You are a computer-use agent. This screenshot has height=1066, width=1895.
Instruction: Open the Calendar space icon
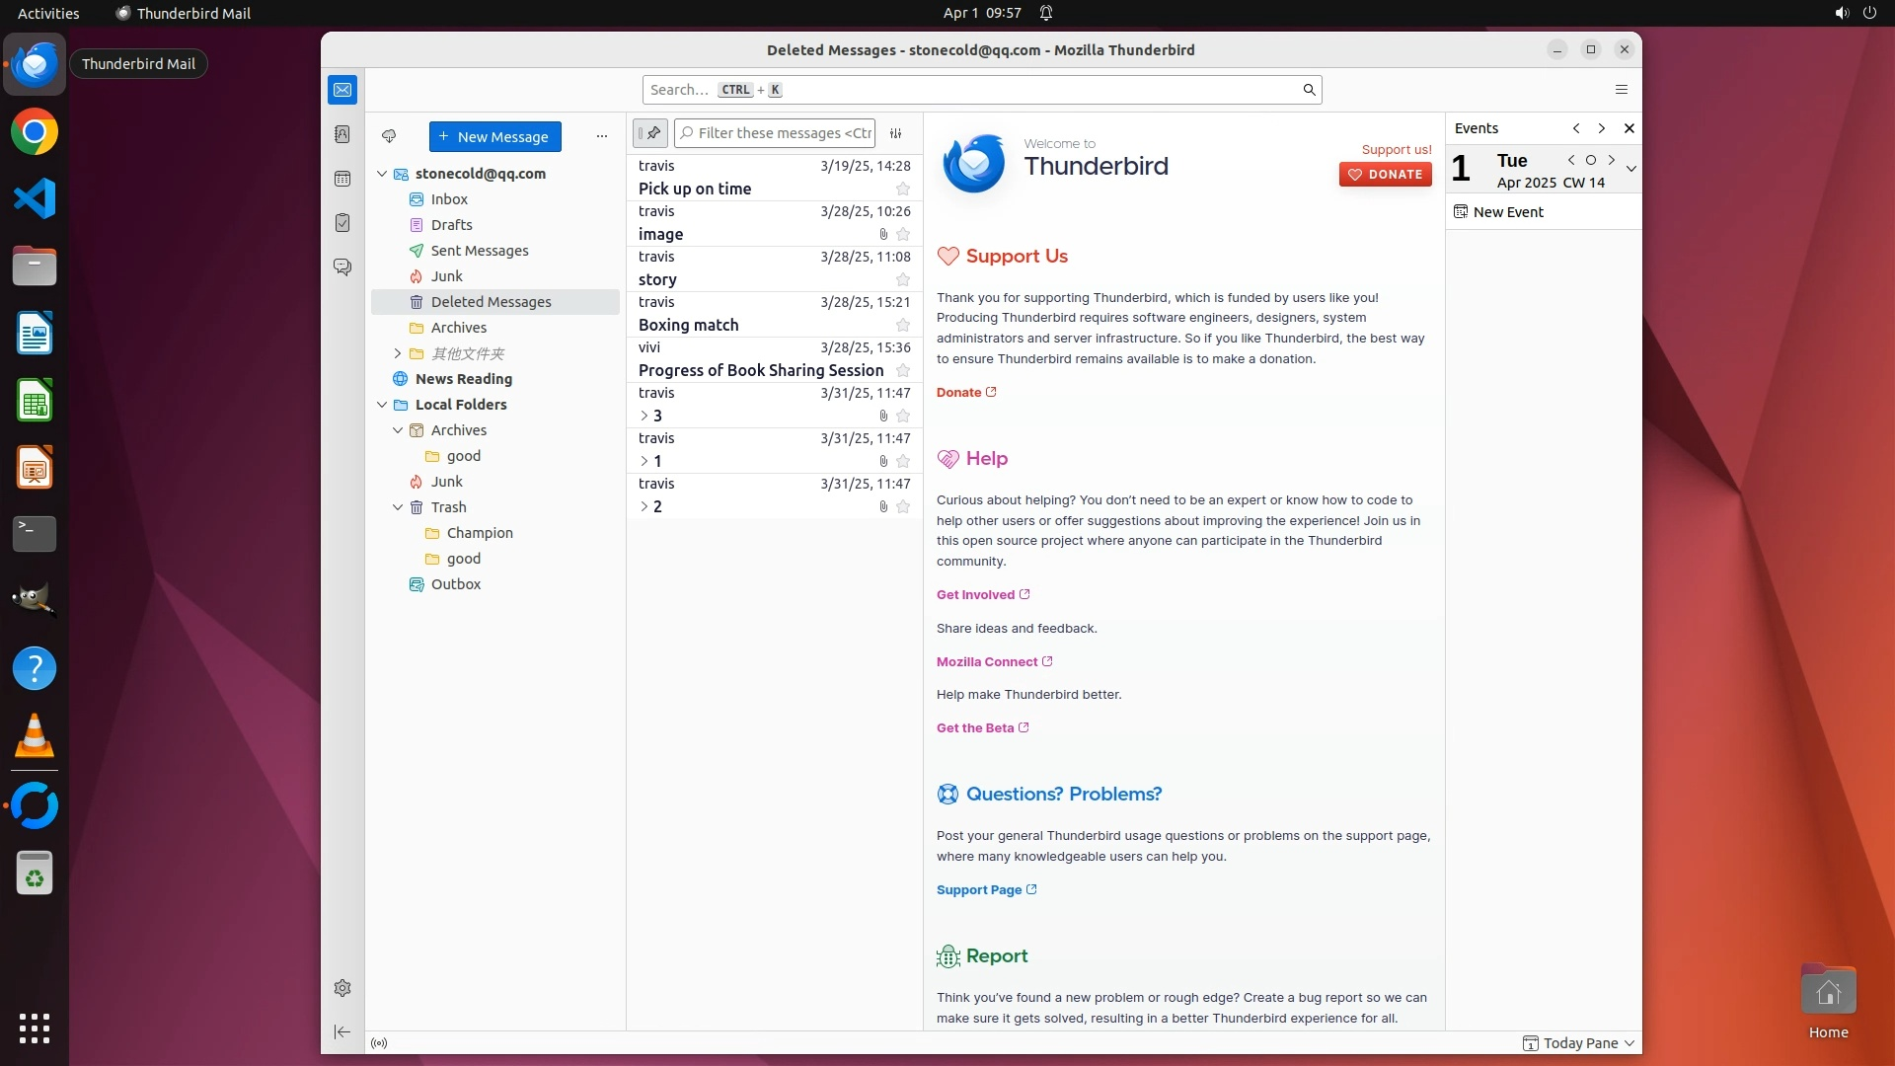coord(342,179)
